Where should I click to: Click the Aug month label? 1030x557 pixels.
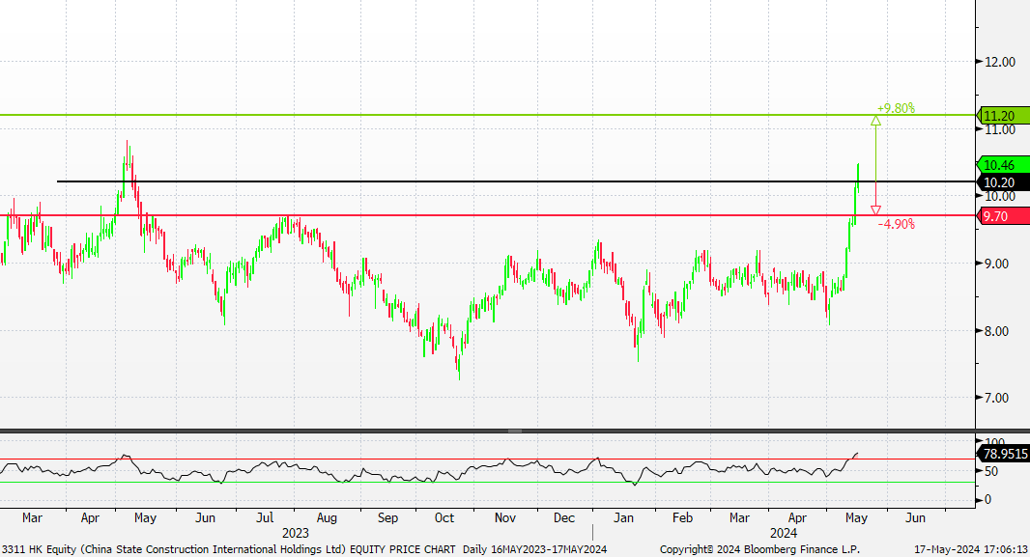pos(326,517)
